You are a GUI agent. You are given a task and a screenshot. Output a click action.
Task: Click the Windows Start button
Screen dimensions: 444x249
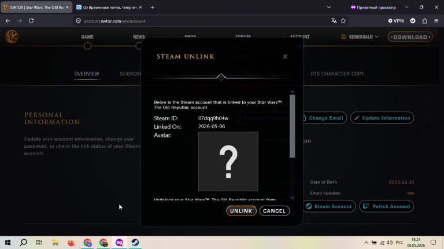(x=8, y=243)
